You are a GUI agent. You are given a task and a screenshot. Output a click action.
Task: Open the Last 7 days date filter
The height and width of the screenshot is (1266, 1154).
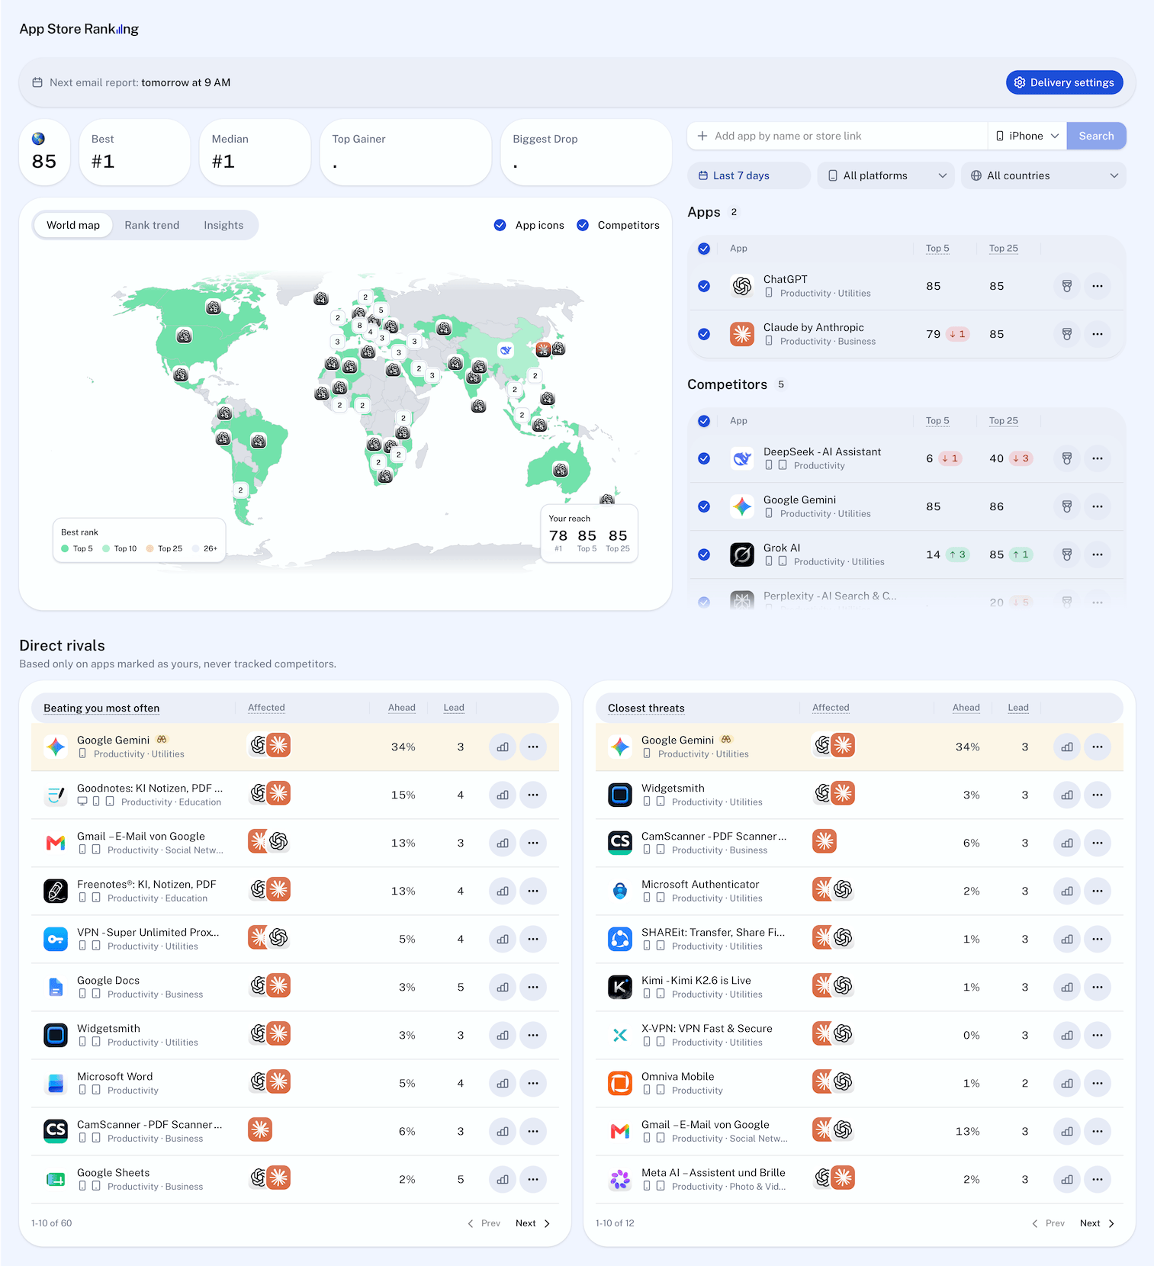coord(748,175)
